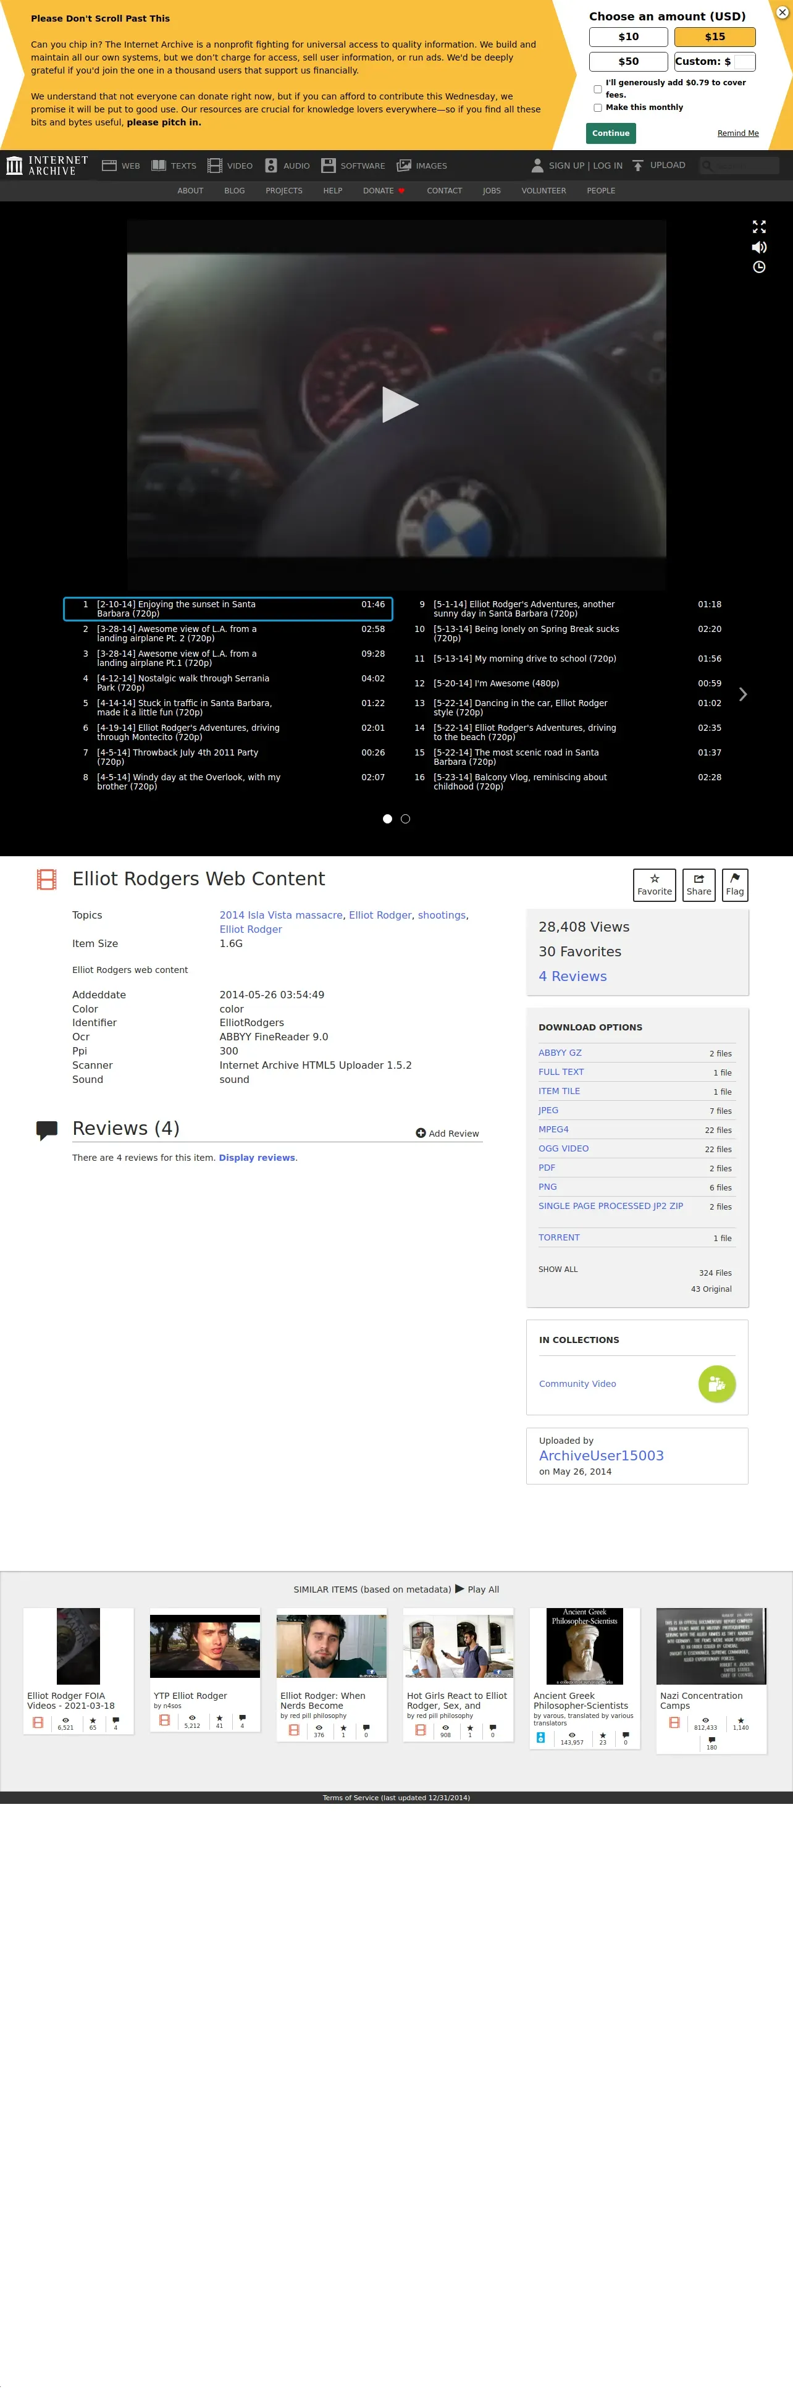Download the TORRENT file
Viewport: 793px width, 2392px height.
point(559,1238)
